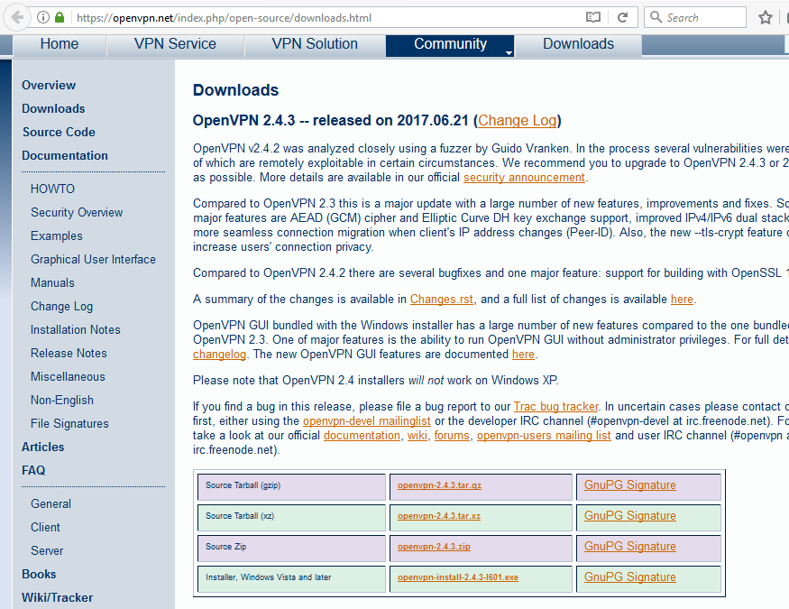The width and height of the screenshot is (789, 609).
Task: Open the 'here' link for full changes list
Action: (x=682, y=300)
